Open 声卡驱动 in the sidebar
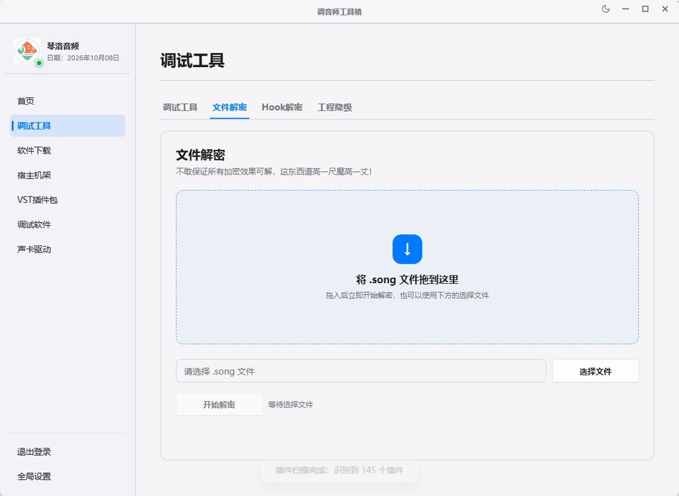Viewport: 679px width, 496px height. tap(68, 249)
